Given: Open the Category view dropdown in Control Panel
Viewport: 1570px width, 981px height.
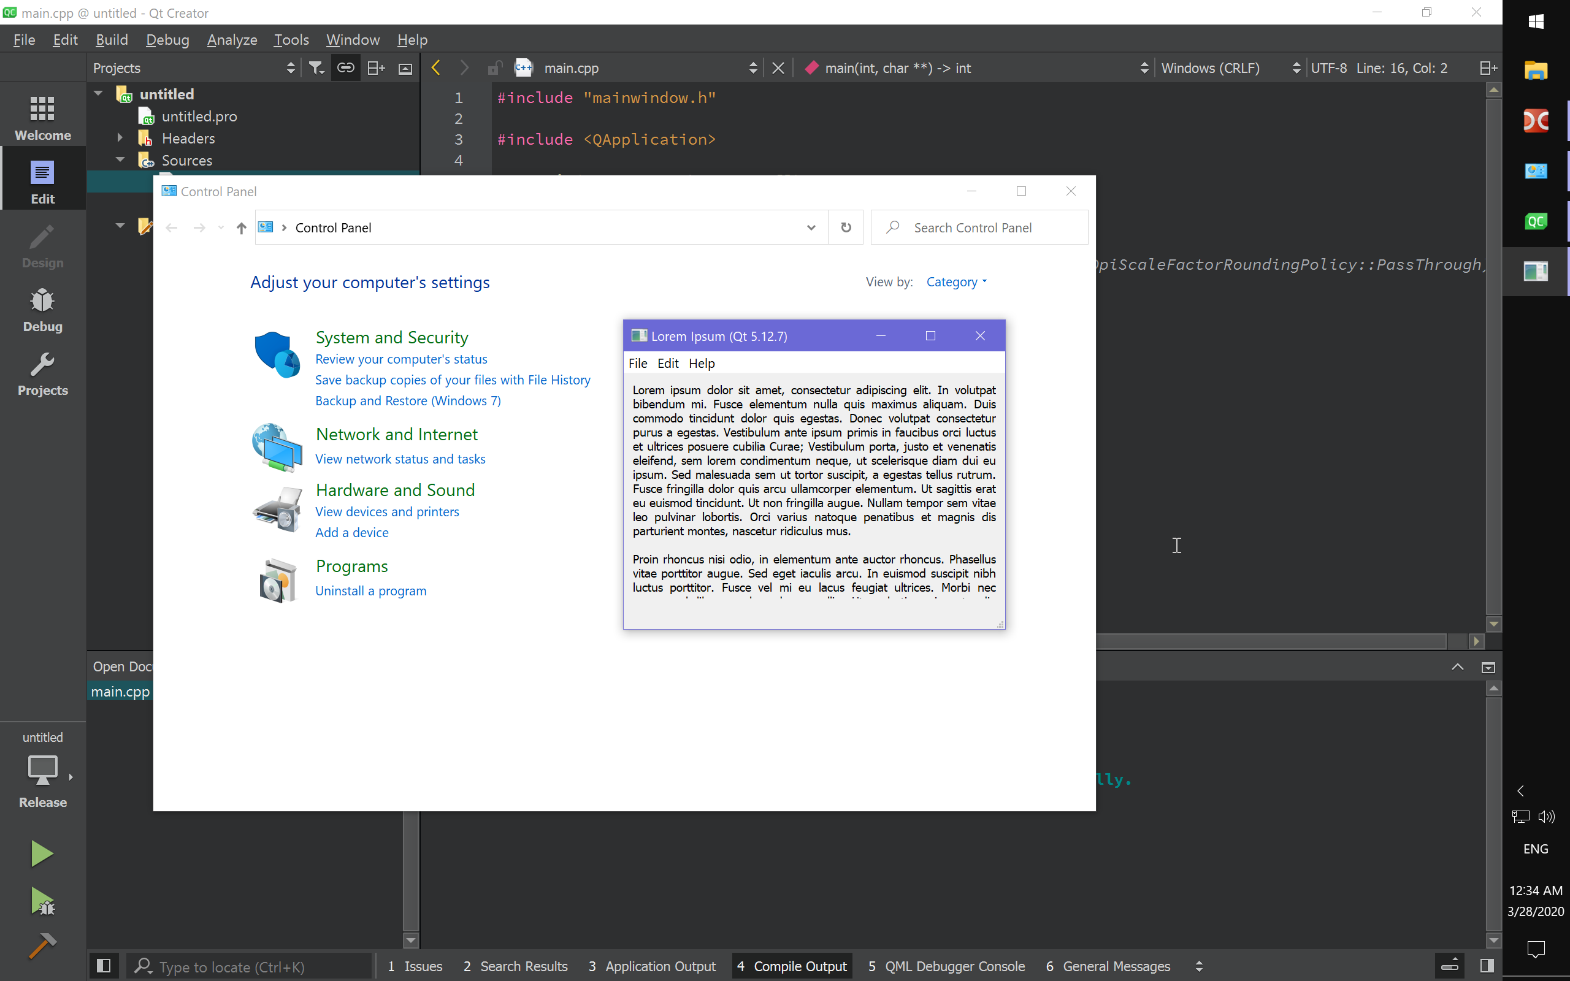Looking at the screenshot, I should pyautogui.click(x=956, y=281).
